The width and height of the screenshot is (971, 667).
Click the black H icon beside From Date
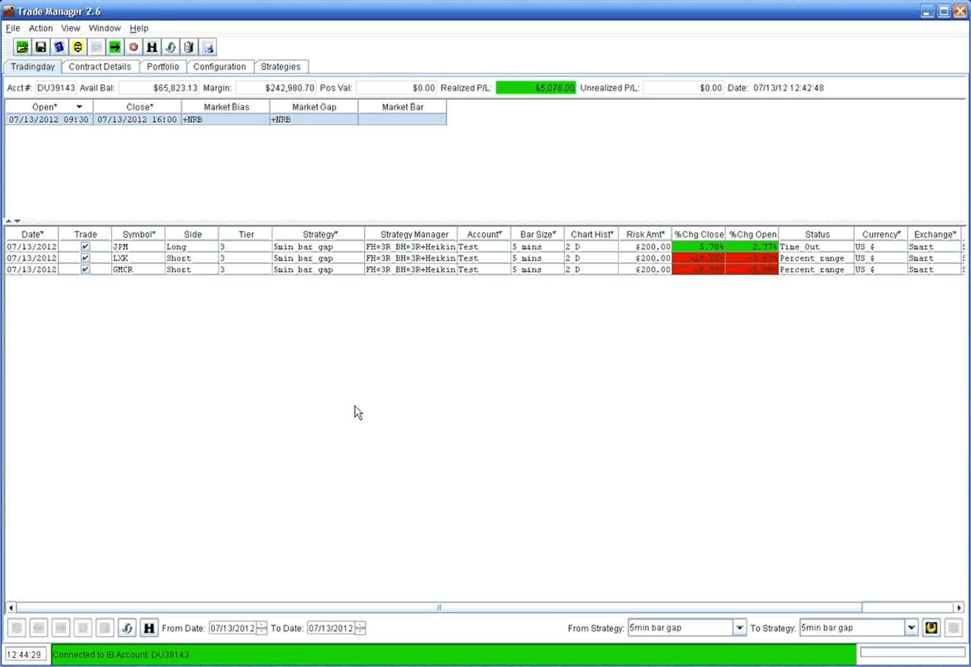pos(149,628)
